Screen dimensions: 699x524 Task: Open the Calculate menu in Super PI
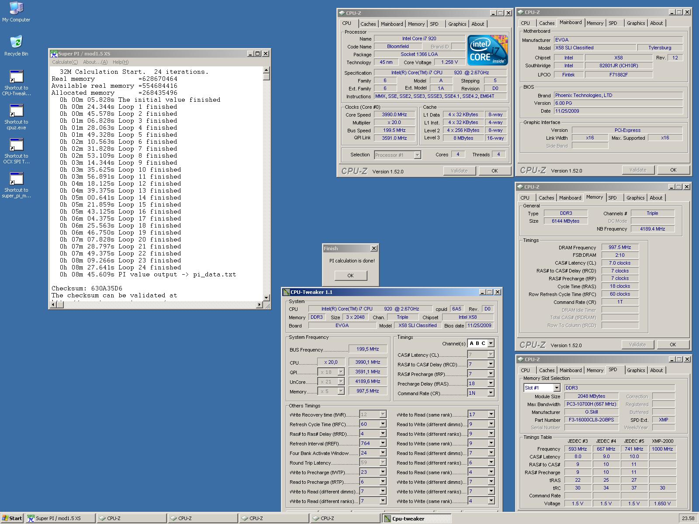pyautogui.click(x=65, y=62)
